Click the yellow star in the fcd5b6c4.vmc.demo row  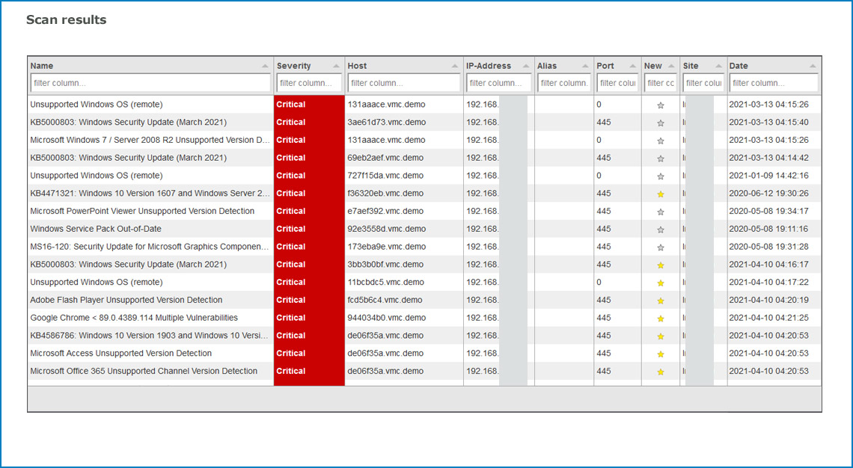661,301
